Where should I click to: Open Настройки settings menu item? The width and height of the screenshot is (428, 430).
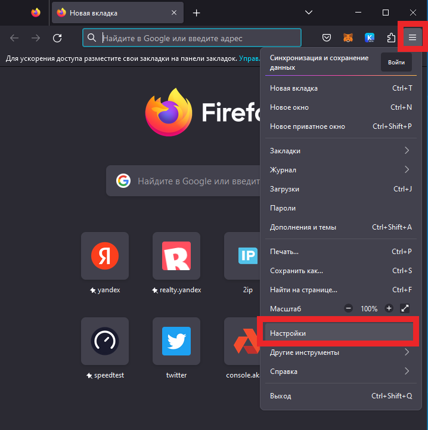(x=339, y=333)
